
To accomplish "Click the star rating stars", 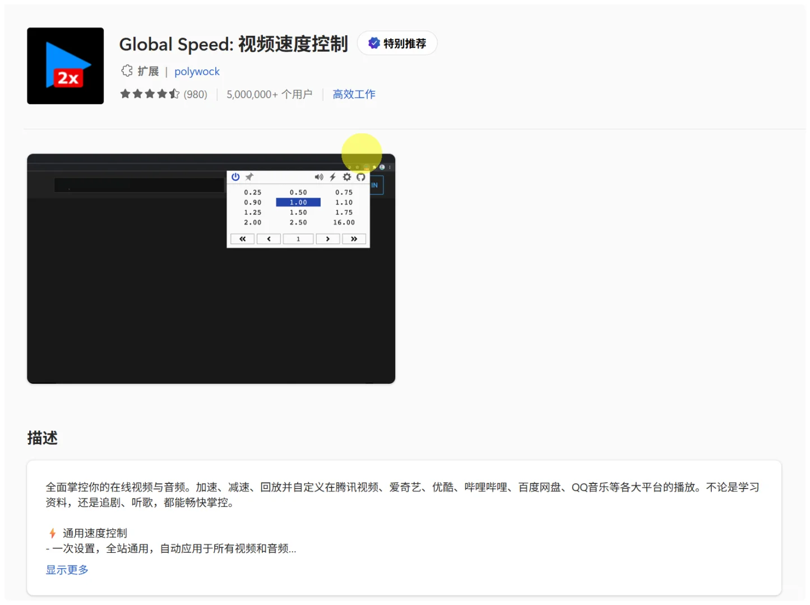I will click(150, 94).
